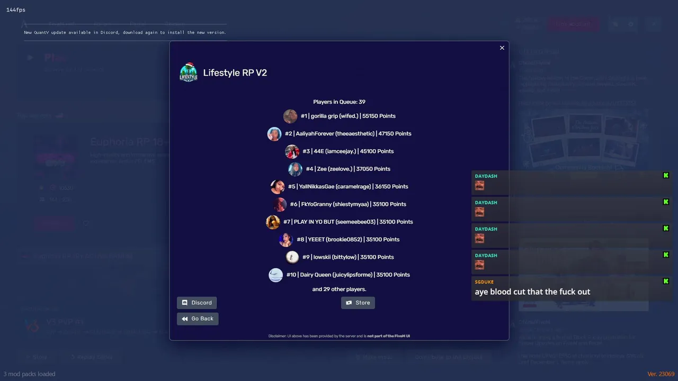Click the QuantV update notice text
This screenshot has height=381, width=678.
tap(125, 32)
